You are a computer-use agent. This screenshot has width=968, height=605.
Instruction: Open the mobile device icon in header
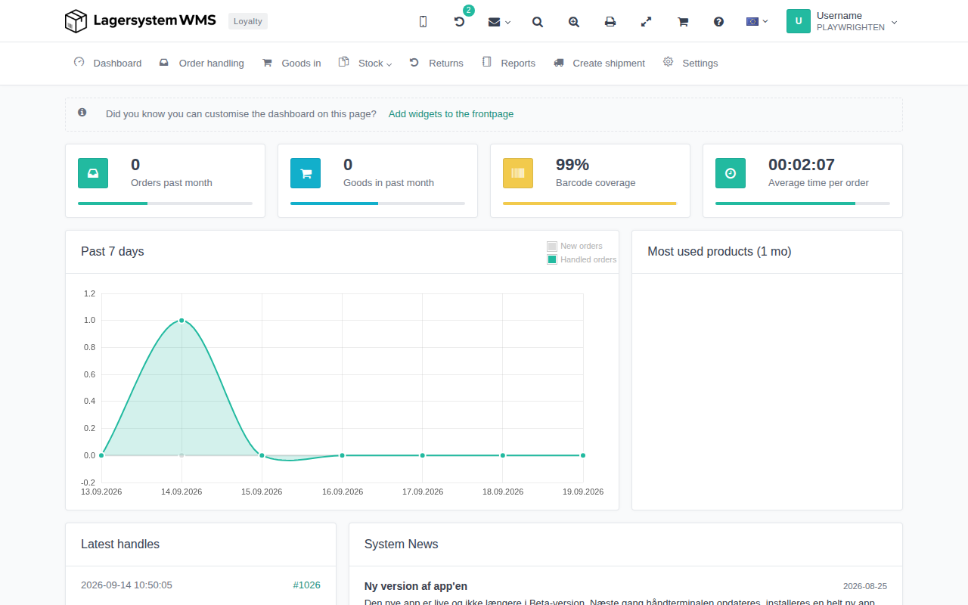[x=423, y=22]
